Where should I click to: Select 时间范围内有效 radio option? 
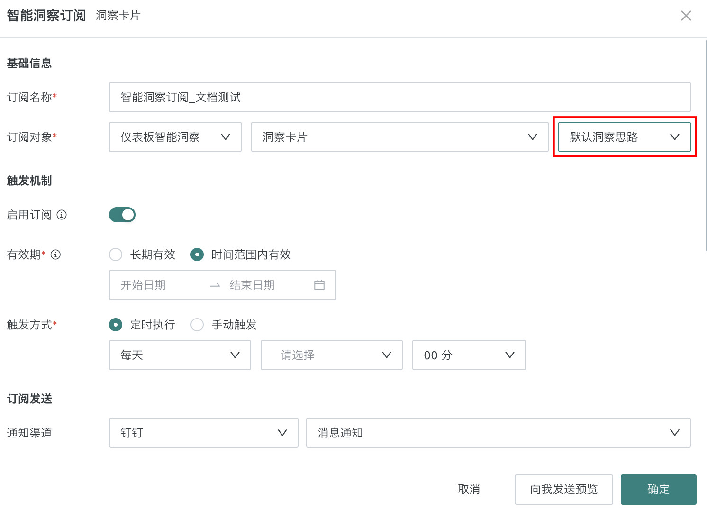tap(197, 255)
